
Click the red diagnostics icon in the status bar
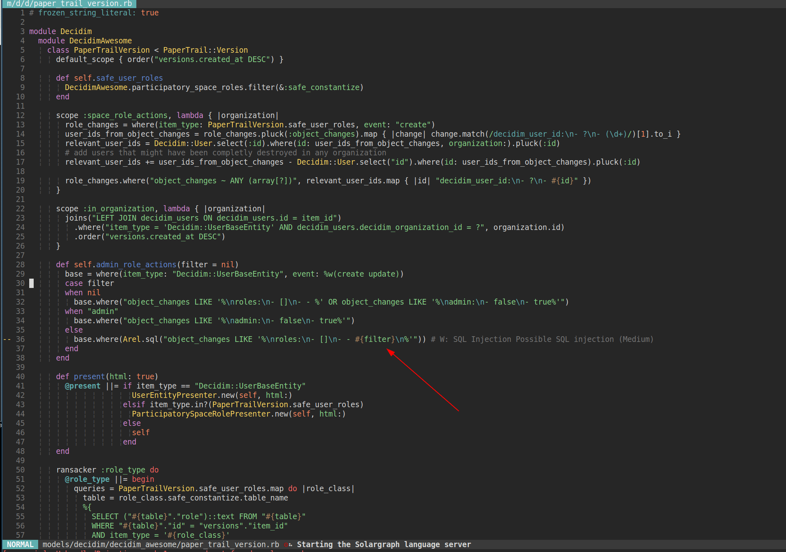[286, 545]
